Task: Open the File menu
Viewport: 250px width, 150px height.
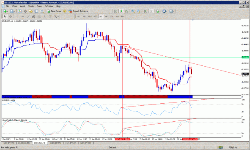Action: (7, 6)
